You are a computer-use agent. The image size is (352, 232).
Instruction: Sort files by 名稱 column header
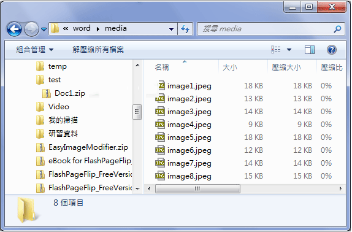pos(162,67)
